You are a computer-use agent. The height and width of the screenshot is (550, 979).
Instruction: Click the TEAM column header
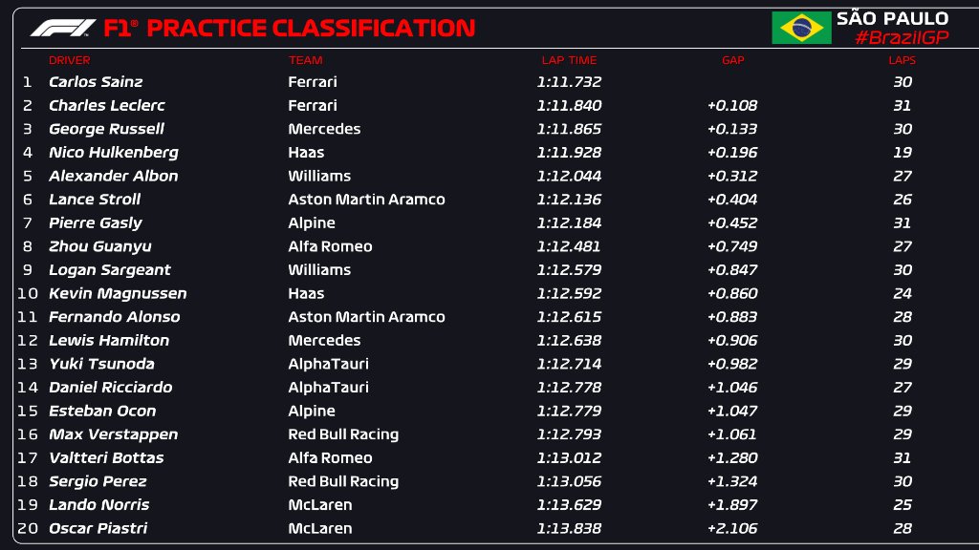pyautogui.click(x=305, y=60)
